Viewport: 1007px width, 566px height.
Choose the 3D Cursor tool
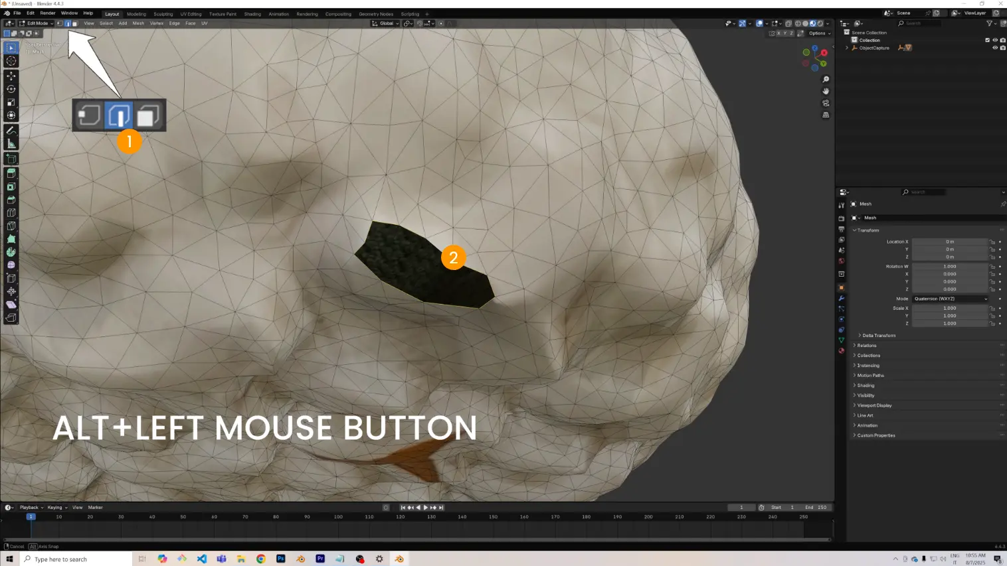[11, 61]
